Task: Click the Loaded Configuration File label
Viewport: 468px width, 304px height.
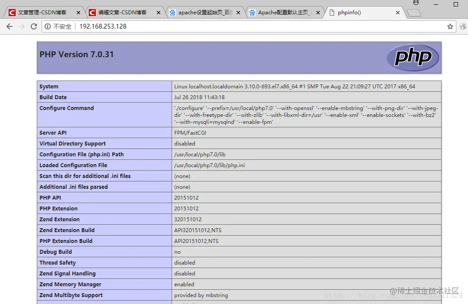Action: coord(73,165)
